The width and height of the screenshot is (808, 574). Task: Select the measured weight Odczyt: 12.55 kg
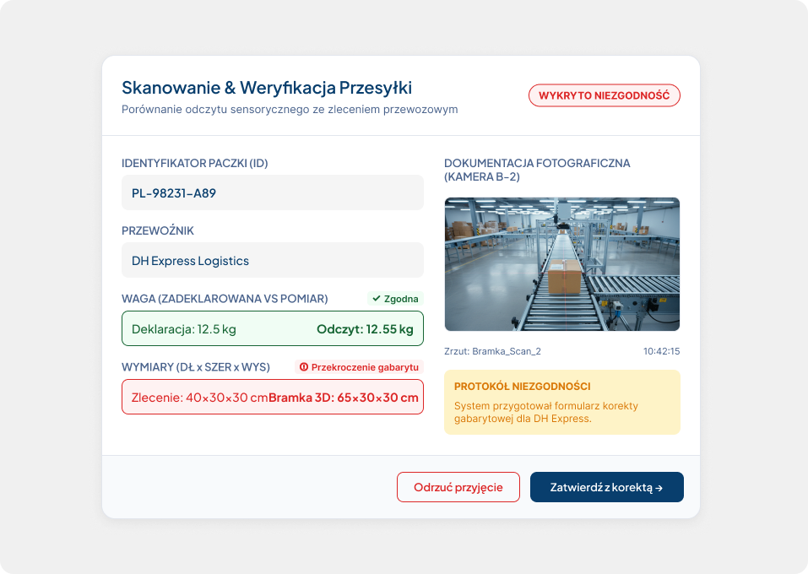click(365, 329)
